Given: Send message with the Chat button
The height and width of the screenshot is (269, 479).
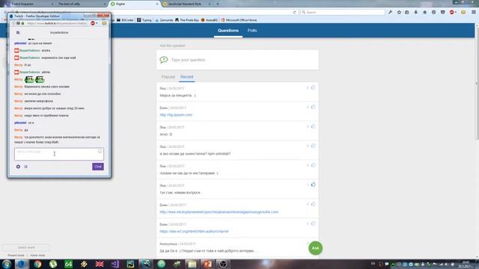Looking at the screenshot, I should coord(98,167).
